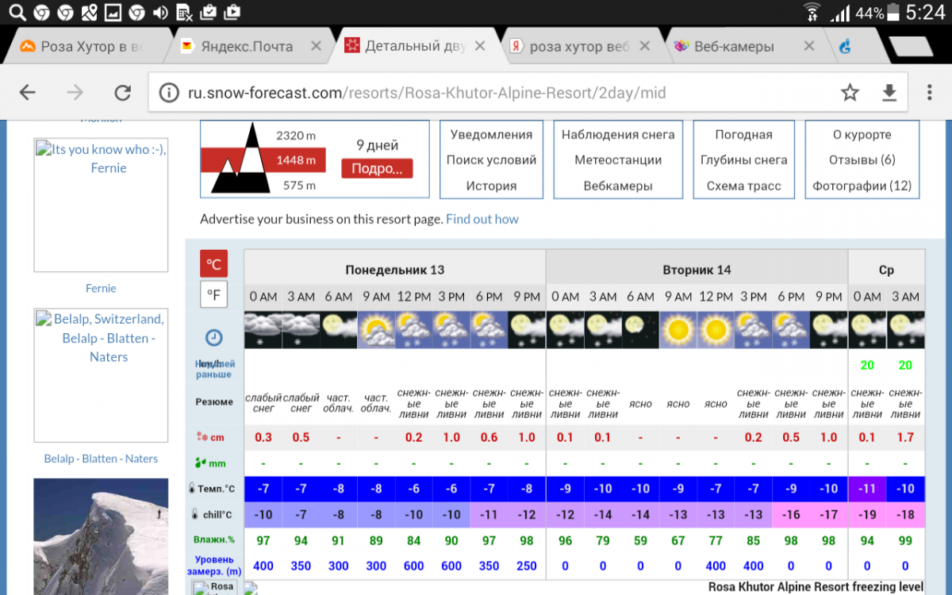952x595 pixels.
Task: Open the Погодная link
Action: click(x=743, y=134)
